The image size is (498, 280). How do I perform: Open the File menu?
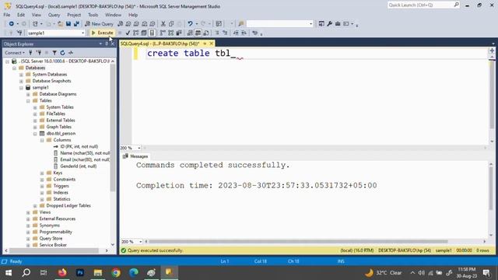7,15
